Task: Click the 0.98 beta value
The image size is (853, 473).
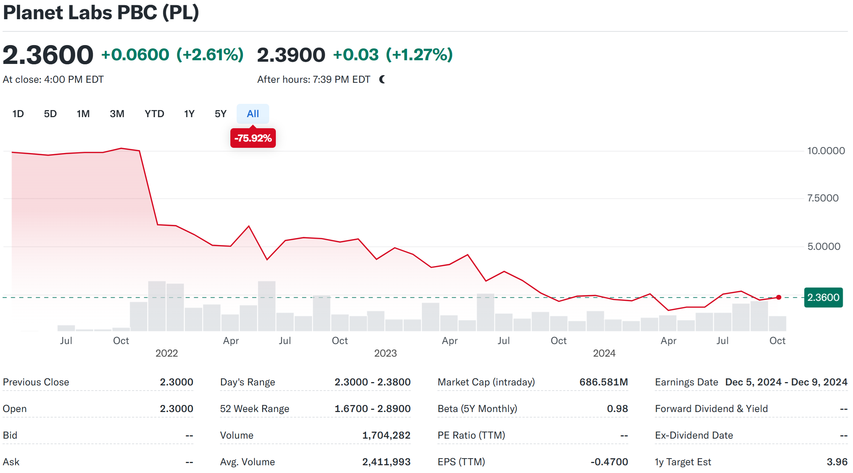Action: [x=617, y=409]
